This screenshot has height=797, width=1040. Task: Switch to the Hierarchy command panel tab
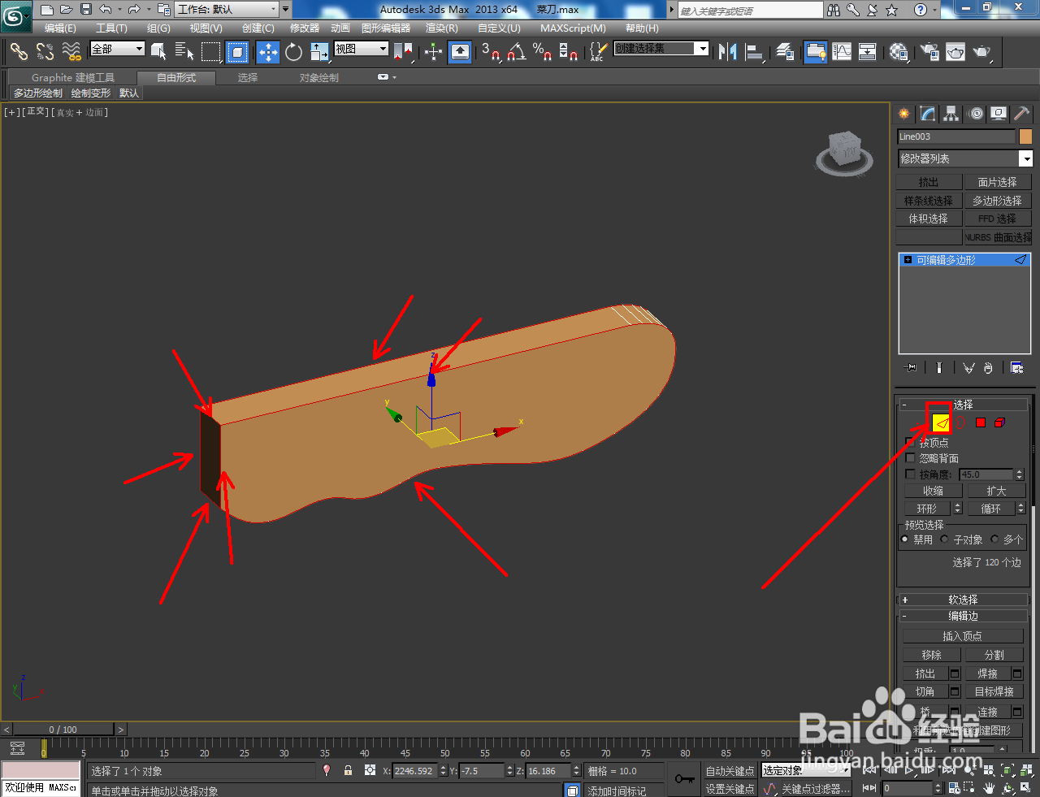pos(951,114)
